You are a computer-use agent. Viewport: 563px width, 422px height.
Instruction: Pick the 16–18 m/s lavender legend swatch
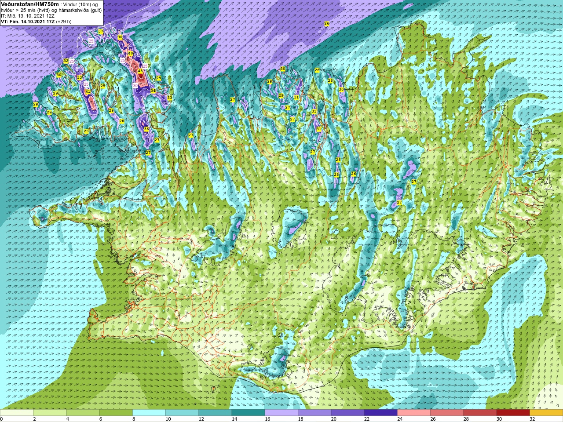click(281, 413)
